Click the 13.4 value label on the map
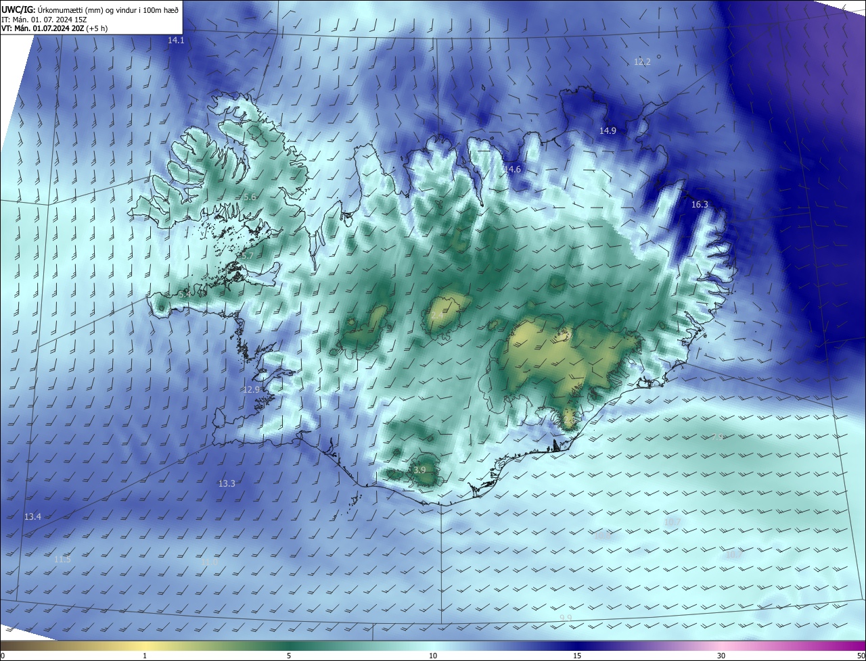Viewport: 866px width, 661px height. [x=32, y=516]
